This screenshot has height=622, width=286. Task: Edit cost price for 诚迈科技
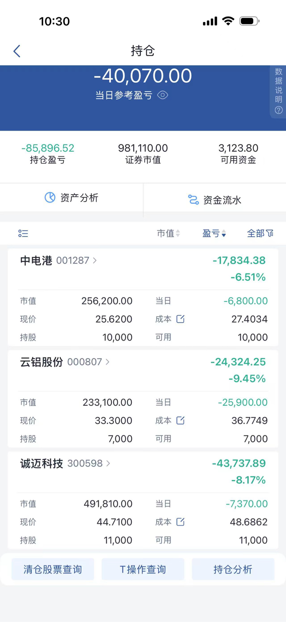pyautogui.click(x=181, y=522)
